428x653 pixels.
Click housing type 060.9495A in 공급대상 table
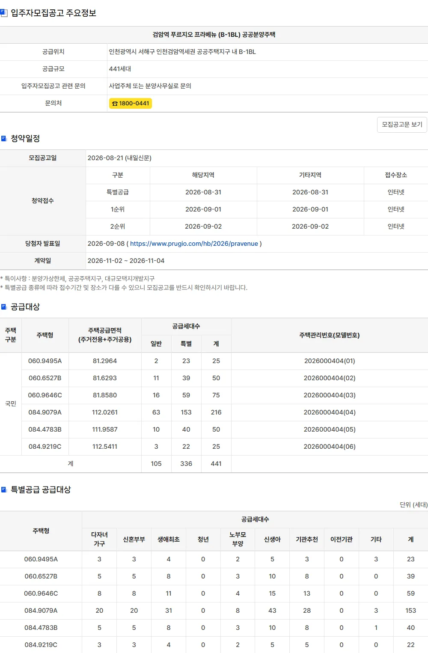pyautogui.click(x=45, y=361)
